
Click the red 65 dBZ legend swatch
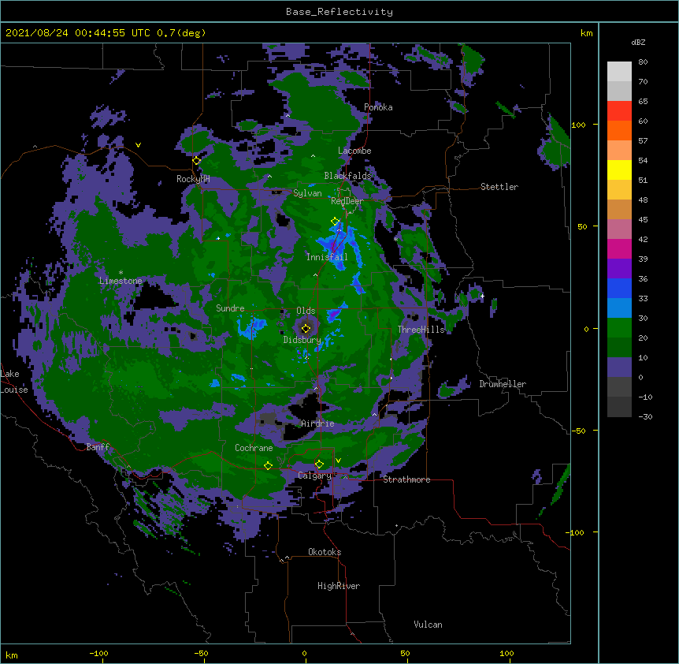(x=619, y=111)
